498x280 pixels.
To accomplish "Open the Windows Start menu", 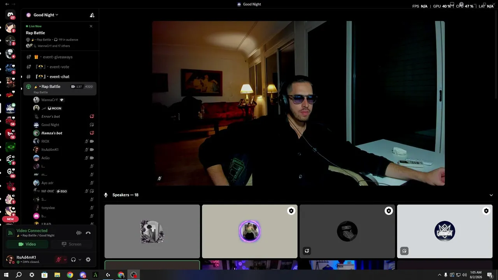I will click(6, 275).
